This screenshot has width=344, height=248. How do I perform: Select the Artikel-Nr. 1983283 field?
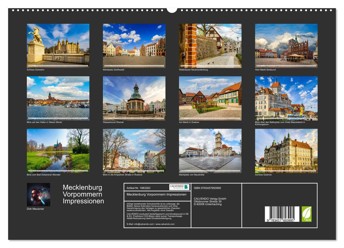pos(139,187)
